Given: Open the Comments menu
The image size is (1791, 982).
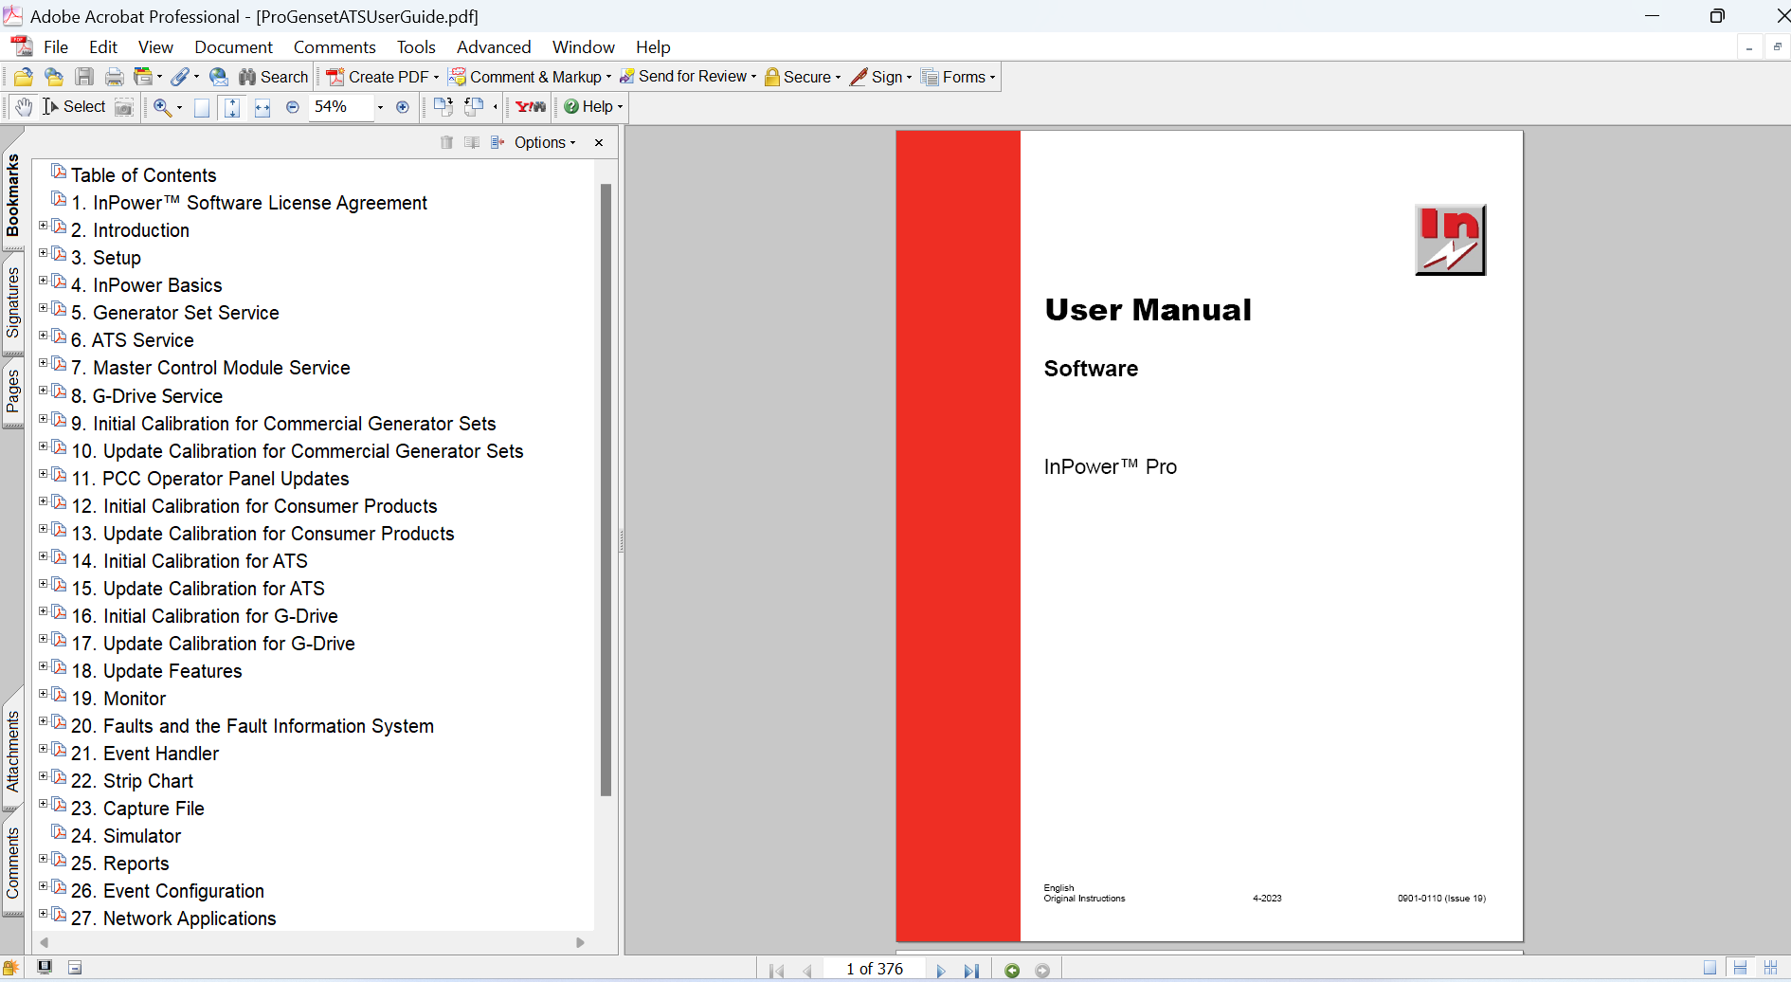Looking at the screenshot, I should [x=335, y=46].
